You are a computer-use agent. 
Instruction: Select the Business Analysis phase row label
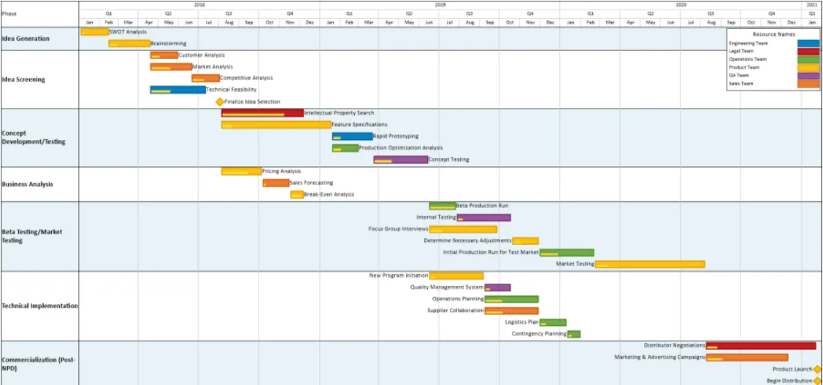pos(27,184)
